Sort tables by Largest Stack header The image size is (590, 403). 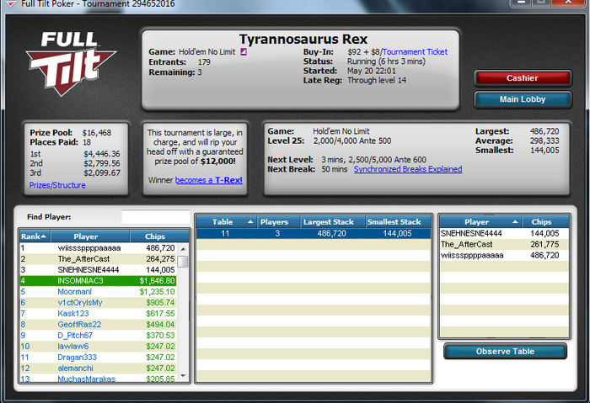(333, 222)
